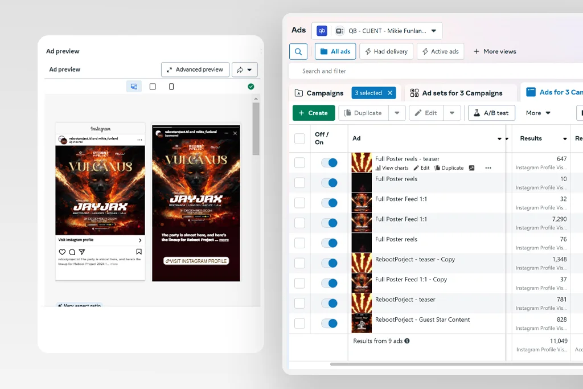The height and width of the screenshot is (389, 583).
Task: Open the three-dot menu on the teaser ad row
Action: pyautogui.click(x=488, y=168)
